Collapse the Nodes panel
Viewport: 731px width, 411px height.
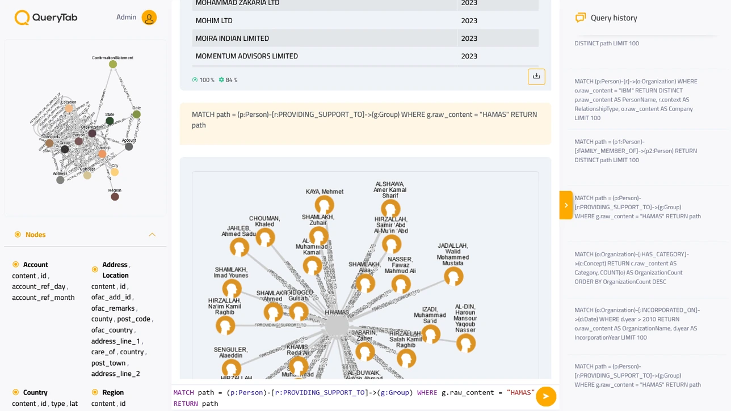coord(152,234)
